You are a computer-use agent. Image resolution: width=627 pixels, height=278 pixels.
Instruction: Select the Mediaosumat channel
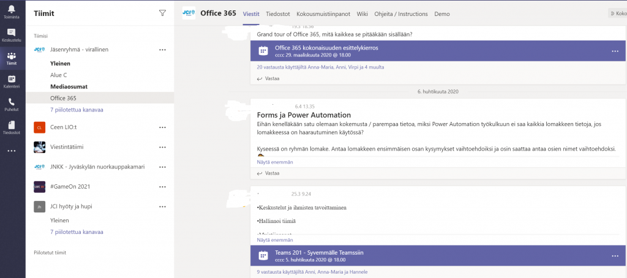(x=69, y=86)
